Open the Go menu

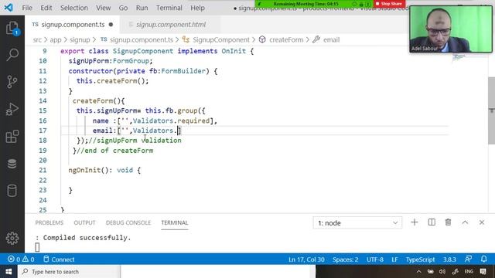[x=123, y=8]
